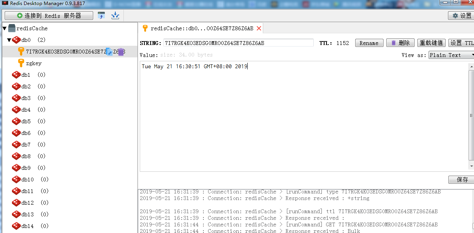Click the redisCache connection name

click(x=32, y=28)
